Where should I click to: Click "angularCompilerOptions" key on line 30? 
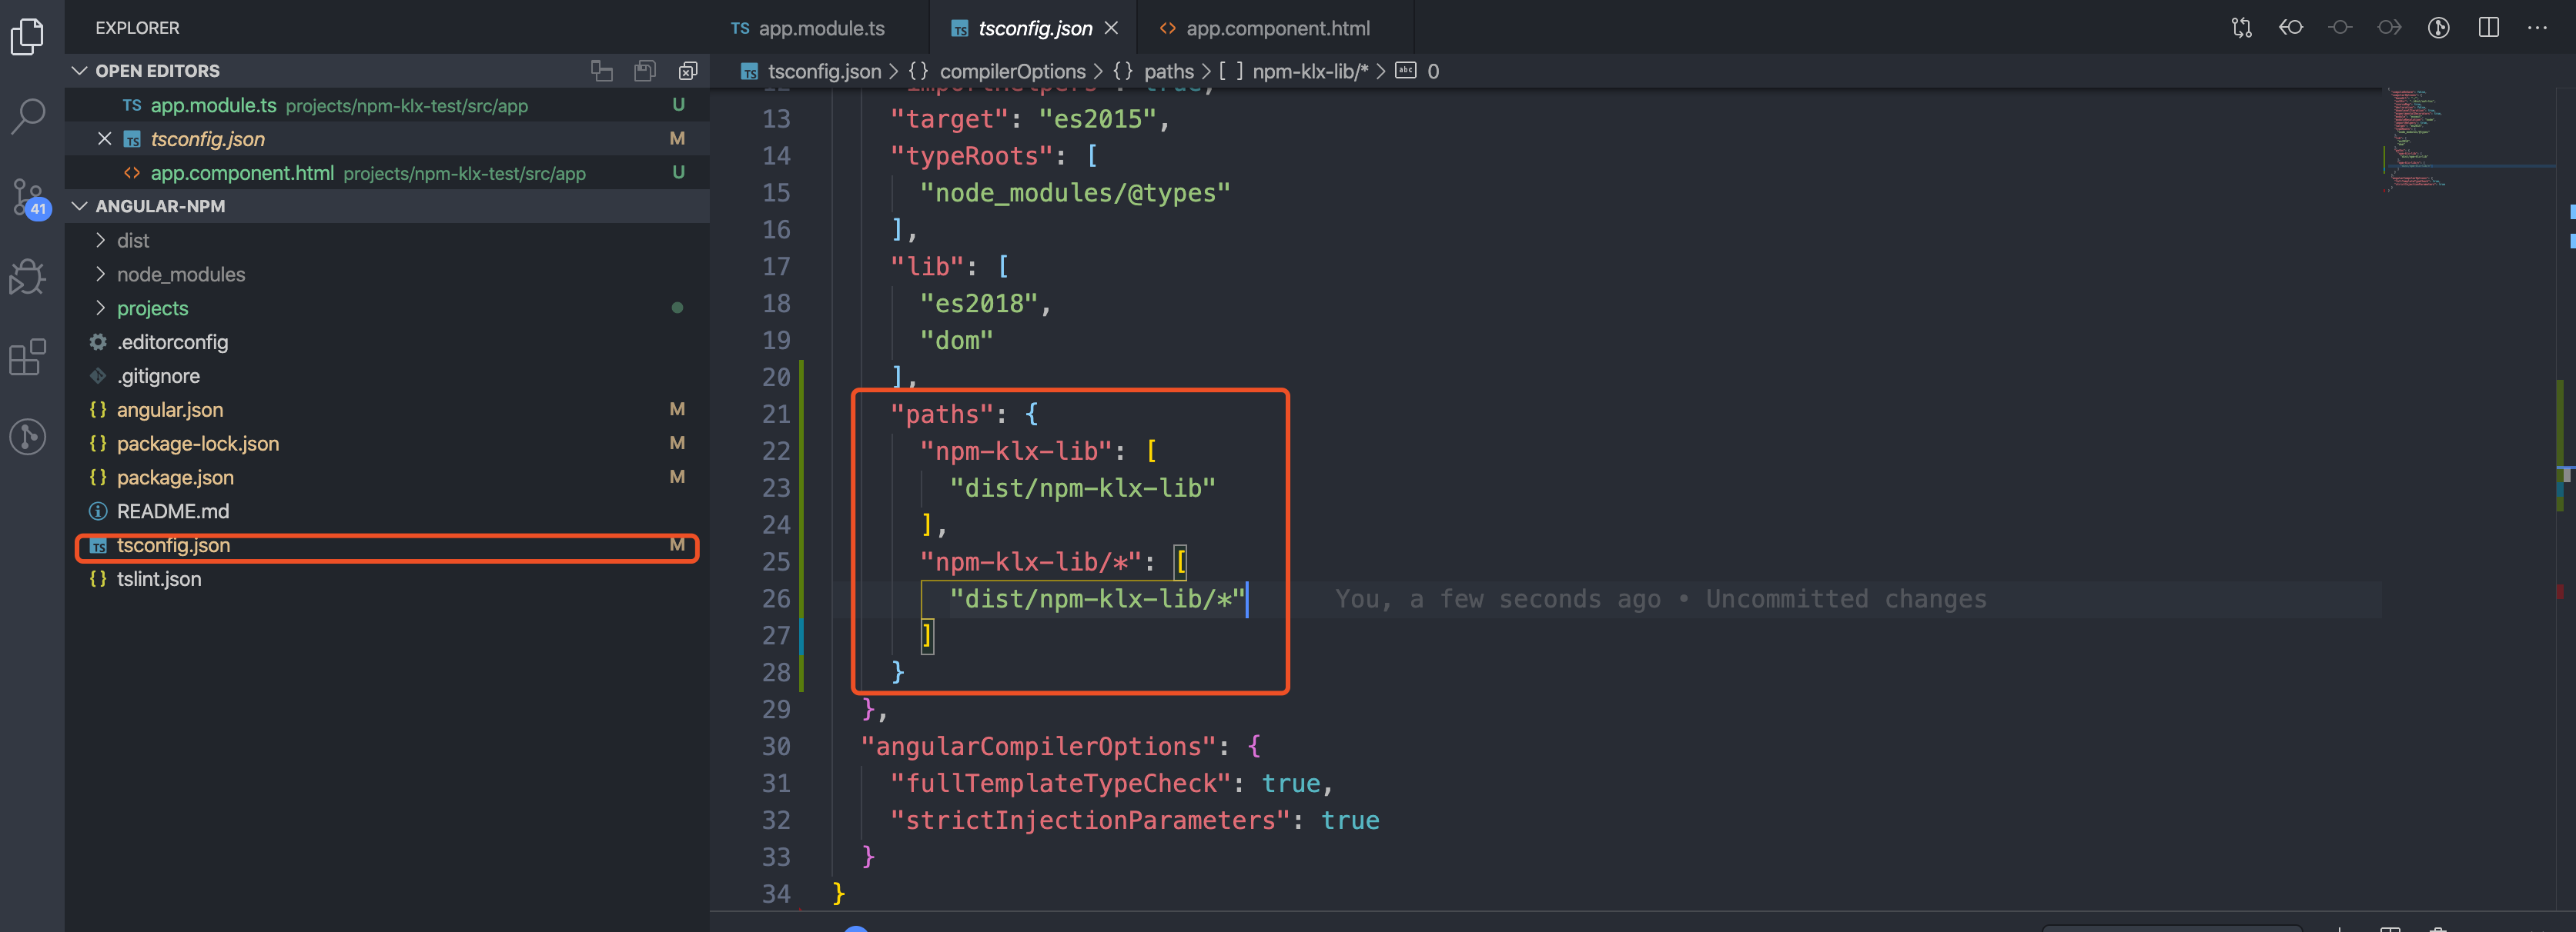(1039, 746)
